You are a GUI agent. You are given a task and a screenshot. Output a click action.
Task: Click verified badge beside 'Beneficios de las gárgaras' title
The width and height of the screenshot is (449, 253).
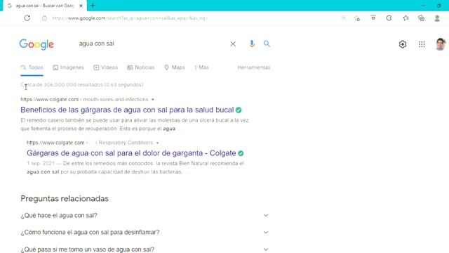tap(239, 110)
